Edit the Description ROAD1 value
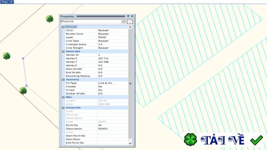The width and height of the screenshot is (267, 150). pyautogui.click(x=113, y=129)
